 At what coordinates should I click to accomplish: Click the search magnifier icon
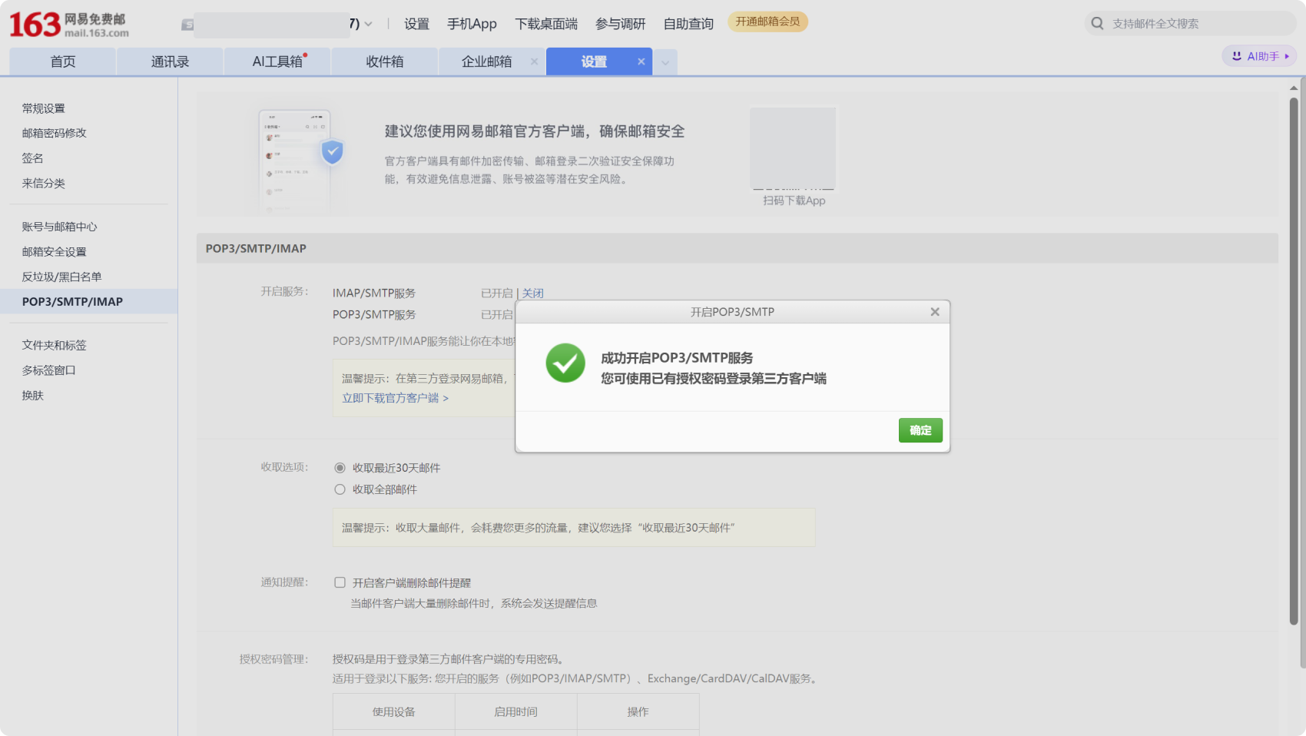1097,23
